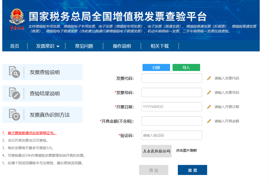Click the blue 扫描 button

tap(156, 67)
